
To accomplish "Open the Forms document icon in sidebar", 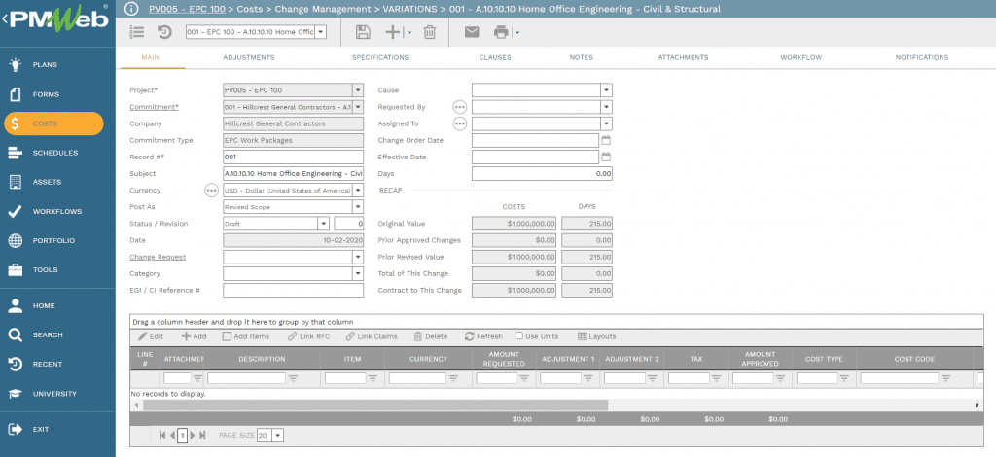I will coord(16,94).
